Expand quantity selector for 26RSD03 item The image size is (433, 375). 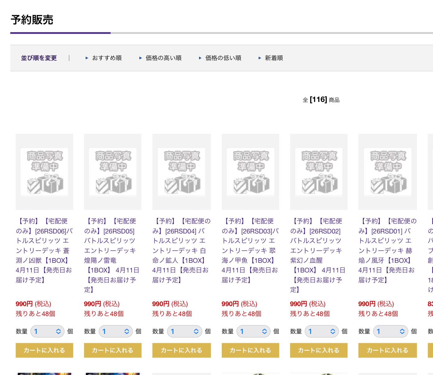point(253,331)
